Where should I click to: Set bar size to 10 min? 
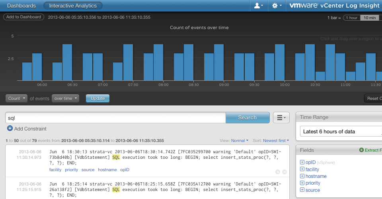tap(370, 18)
